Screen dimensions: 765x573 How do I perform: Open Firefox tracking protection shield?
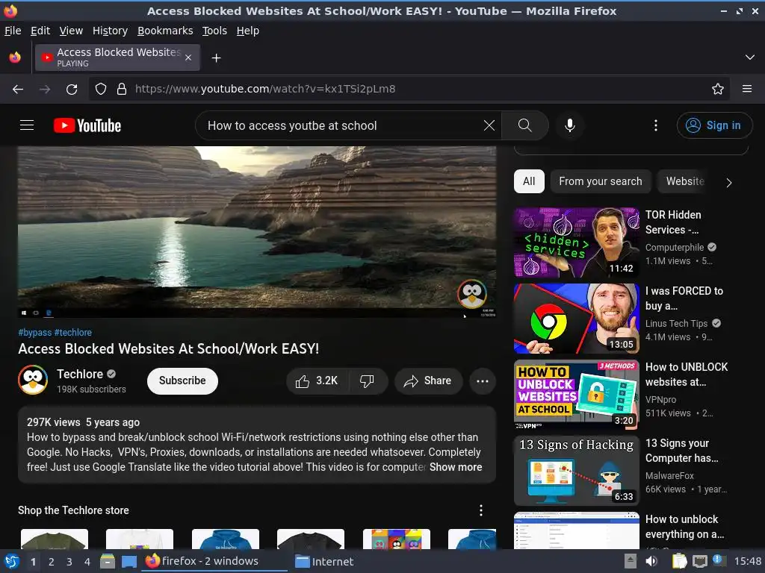coord(101,90)
